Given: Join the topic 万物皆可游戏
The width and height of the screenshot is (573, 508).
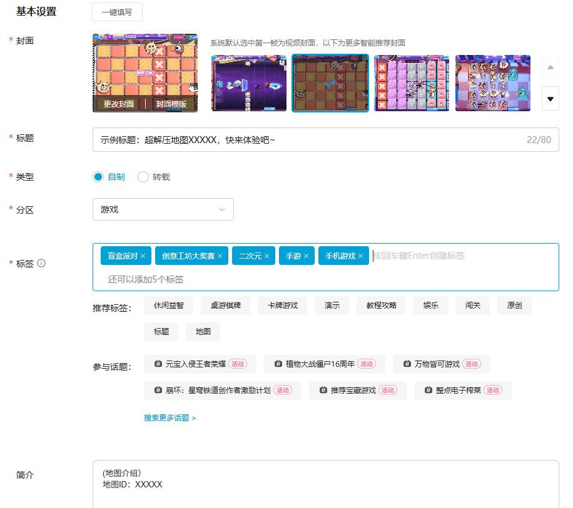Looking at the screenshot, I should tap(442, 364).
